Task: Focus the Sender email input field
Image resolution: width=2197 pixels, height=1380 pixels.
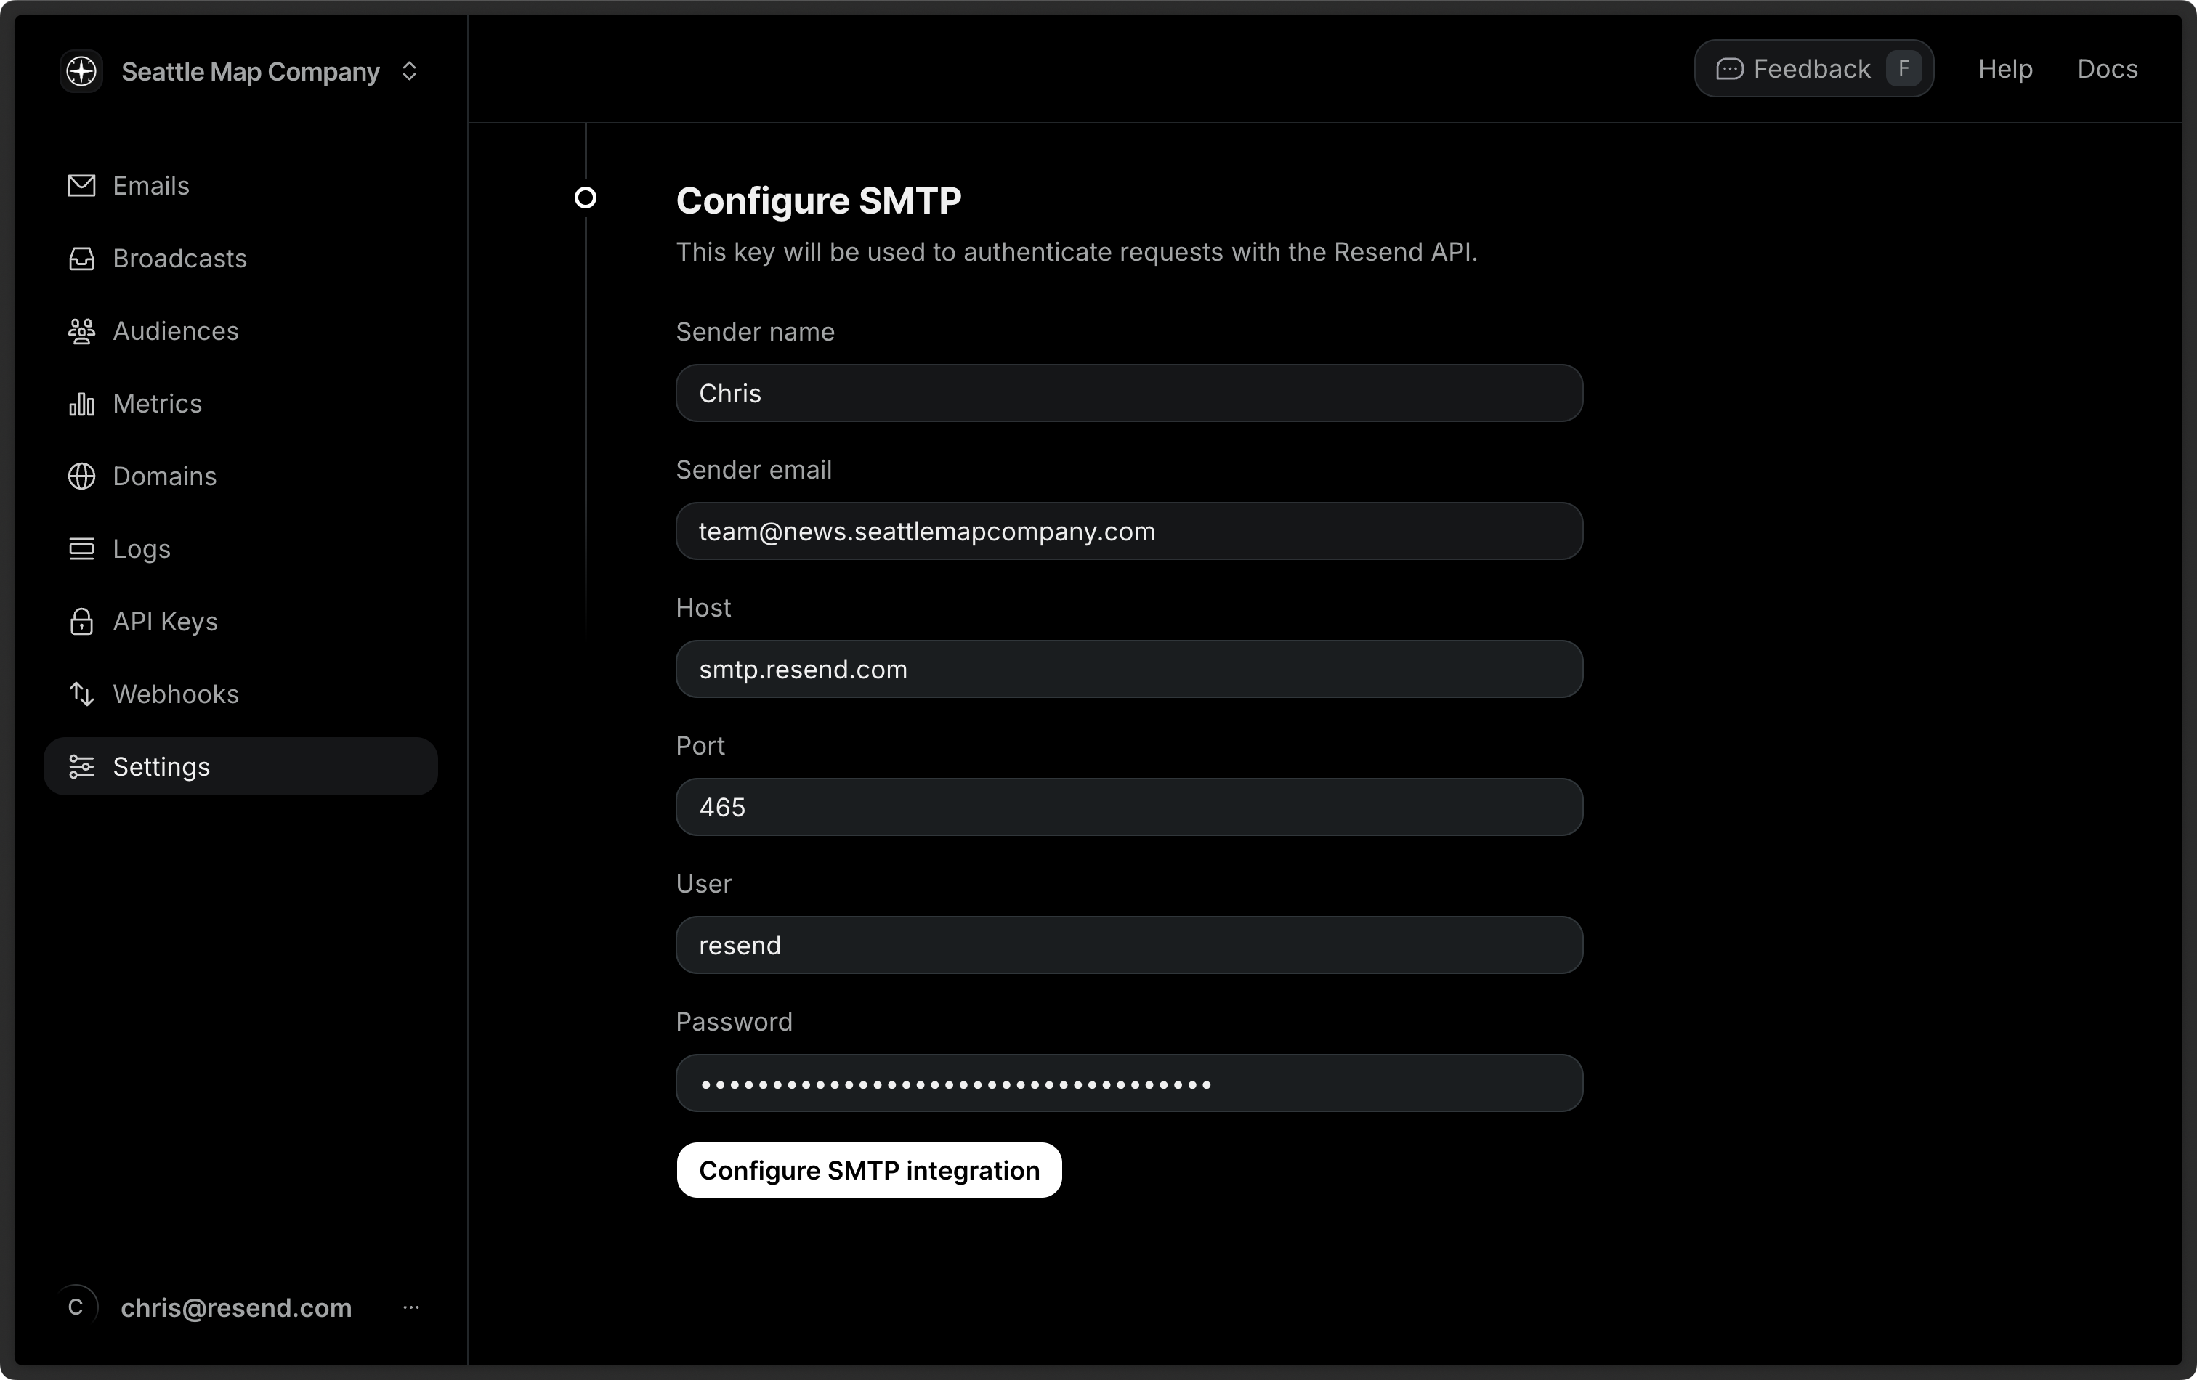Action: click(x=1128, y=532)
